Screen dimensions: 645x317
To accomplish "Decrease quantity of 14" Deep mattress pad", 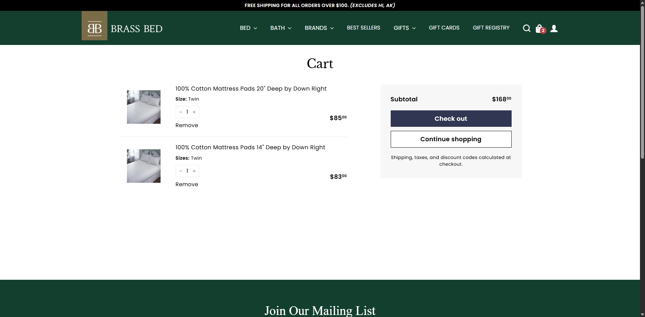I will click(181, 171).
